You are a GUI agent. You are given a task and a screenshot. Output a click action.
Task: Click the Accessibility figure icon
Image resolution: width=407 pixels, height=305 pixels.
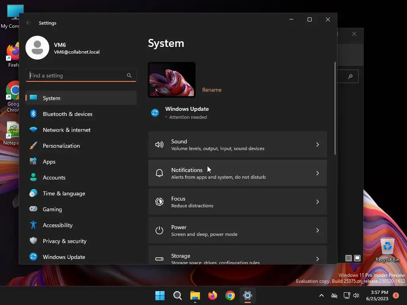(x=33, y=225)
